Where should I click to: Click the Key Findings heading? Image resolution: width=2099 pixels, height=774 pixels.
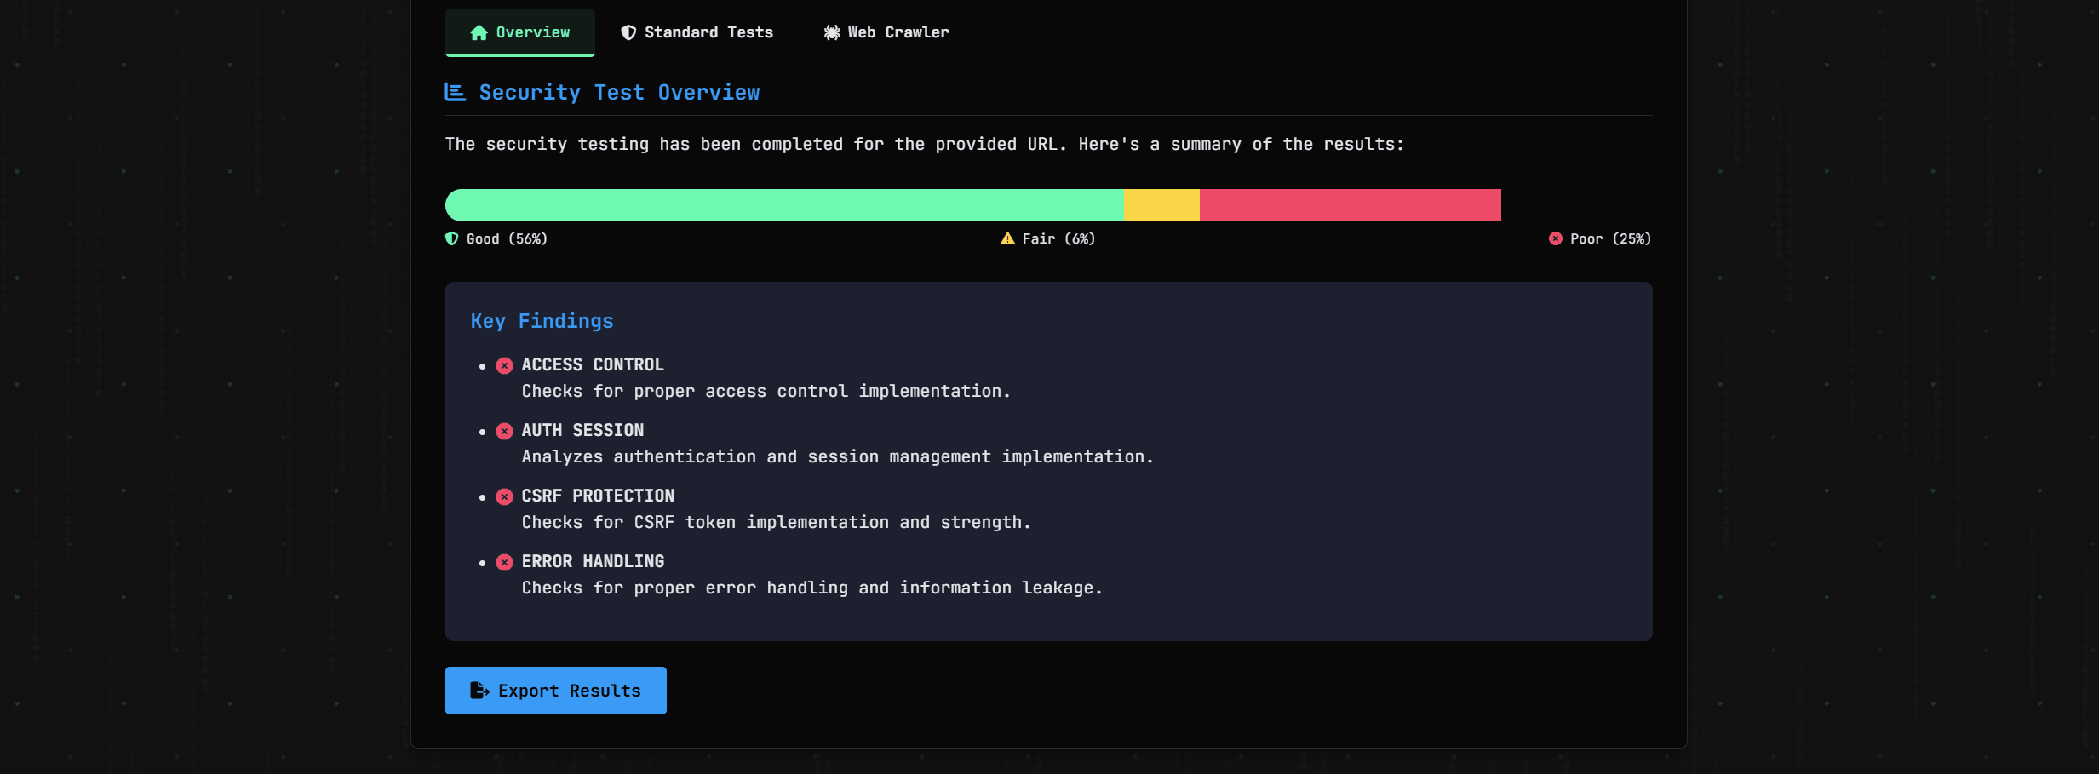pyautogui.click(x=542, y=321)
